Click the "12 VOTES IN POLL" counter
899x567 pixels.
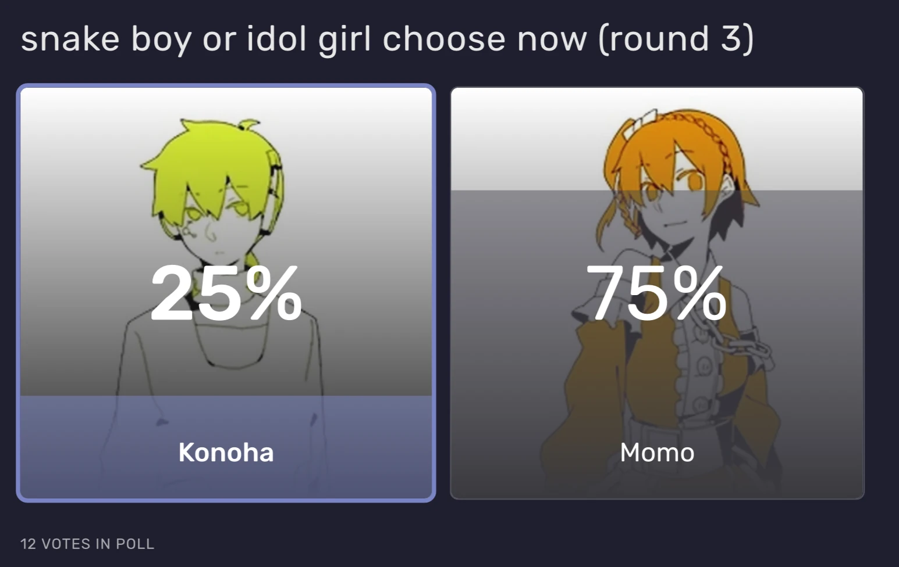click(x=87, y=544)
